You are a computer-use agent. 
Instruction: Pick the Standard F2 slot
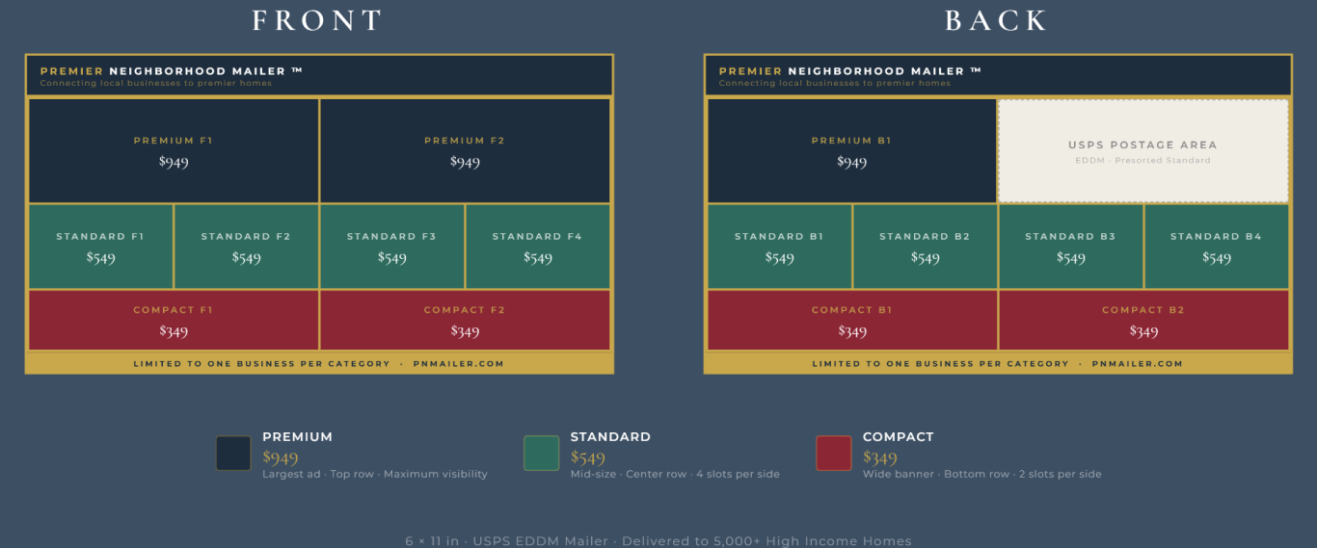coord(246,247)
